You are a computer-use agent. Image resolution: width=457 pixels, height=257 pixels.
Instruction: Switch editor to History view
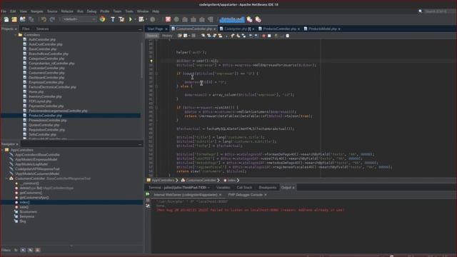tap(167, 36)
